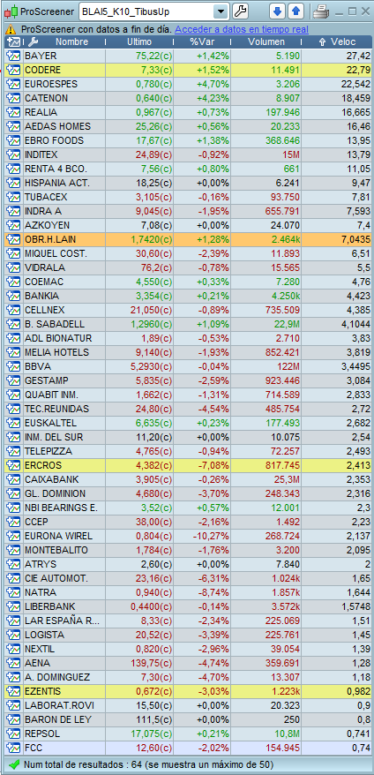Select the LIBERBANK row name
The width and height of the screenshot is (374, 775).
point(51,606)
